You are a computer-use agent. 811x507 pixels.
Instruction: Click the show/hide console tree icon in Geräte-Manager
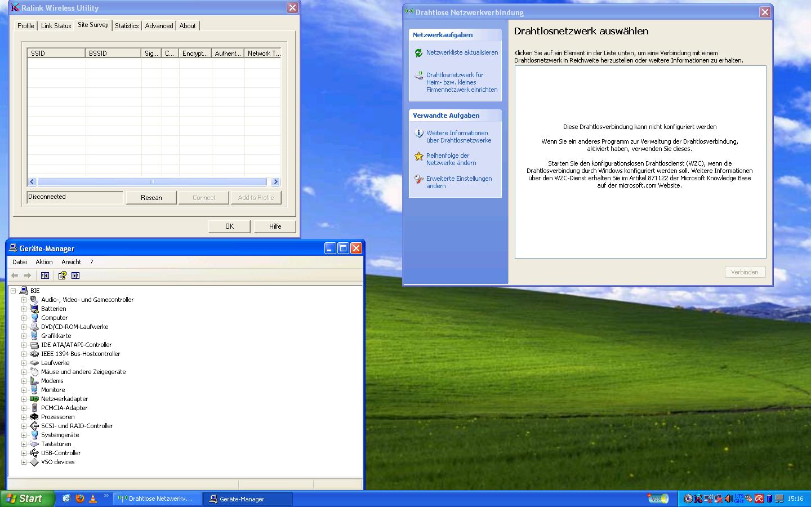click(45, 275)
